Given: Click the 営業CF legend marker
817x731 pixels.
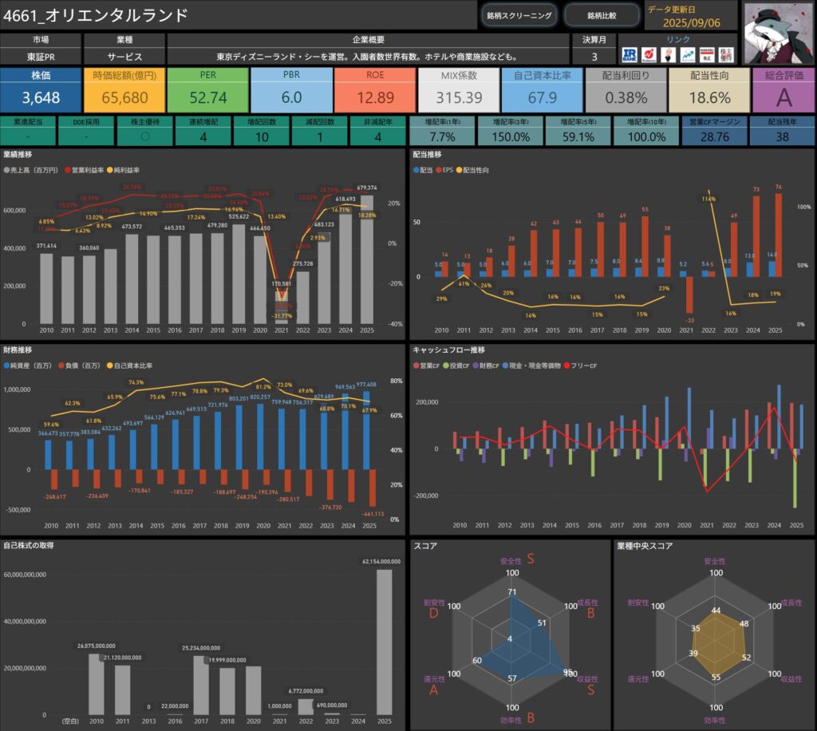Looking at the screenshot, I should click(x=416, y=365).
